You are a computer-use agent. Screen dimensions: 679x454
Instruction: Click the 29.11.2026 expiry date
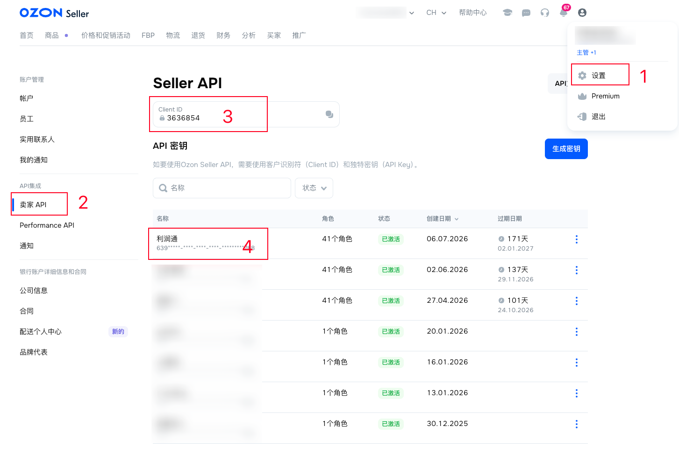pos(515,279)
